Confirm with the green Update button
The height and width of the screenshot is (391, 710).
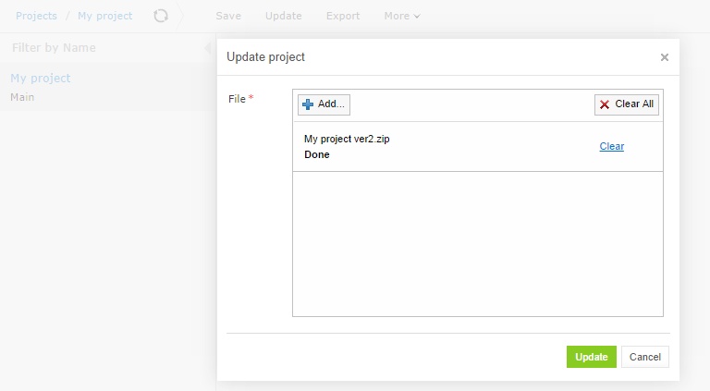(x=592, y=357)
